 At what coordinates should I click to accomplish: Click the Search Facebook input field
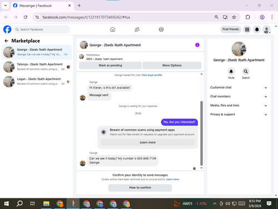point(42,30)
